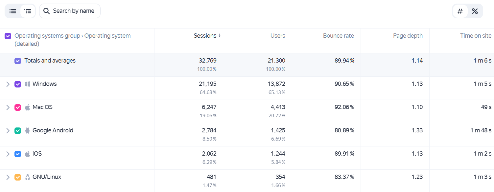Expand the iOS row chevron

pos(8,154)
